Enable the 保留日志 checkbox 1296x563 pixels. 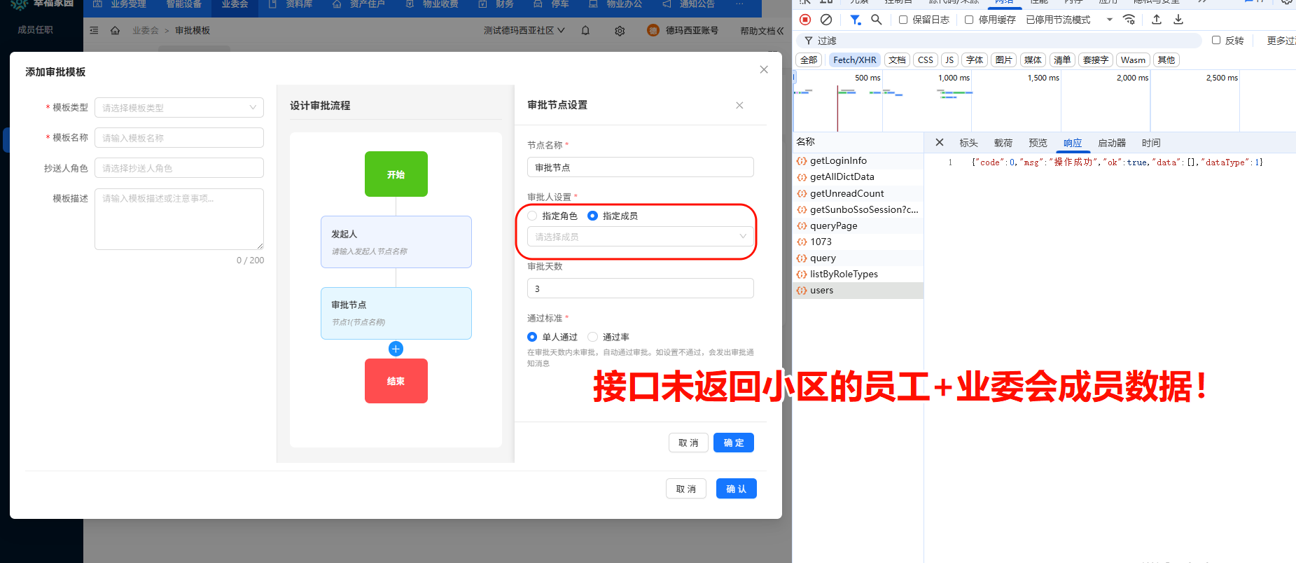pyautogui.click(x=903, y=20)
